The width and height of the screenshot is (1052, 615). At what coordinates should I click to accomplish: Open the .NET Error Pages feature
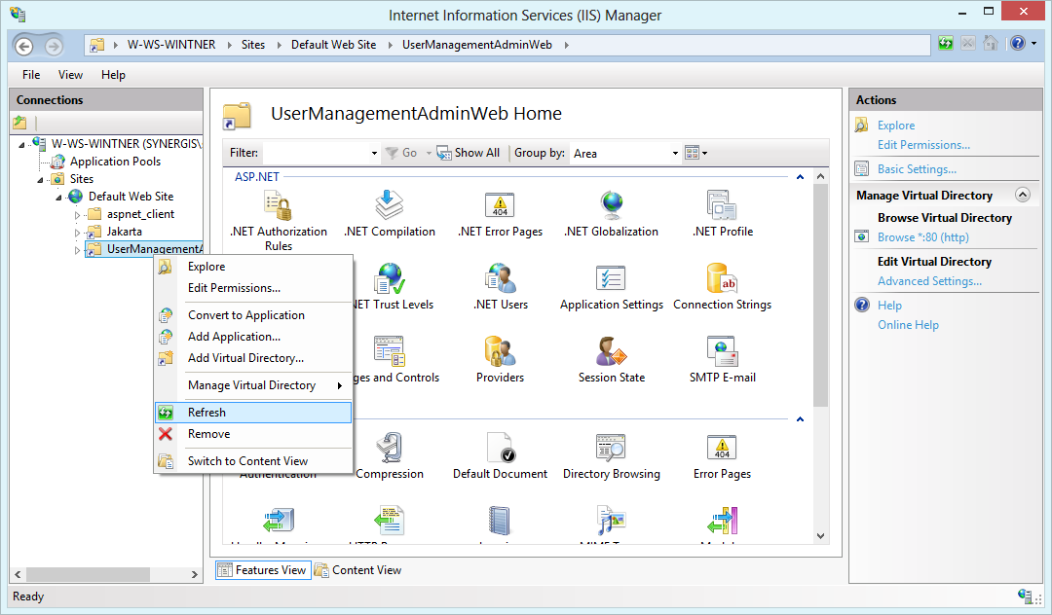coord(500,212)
